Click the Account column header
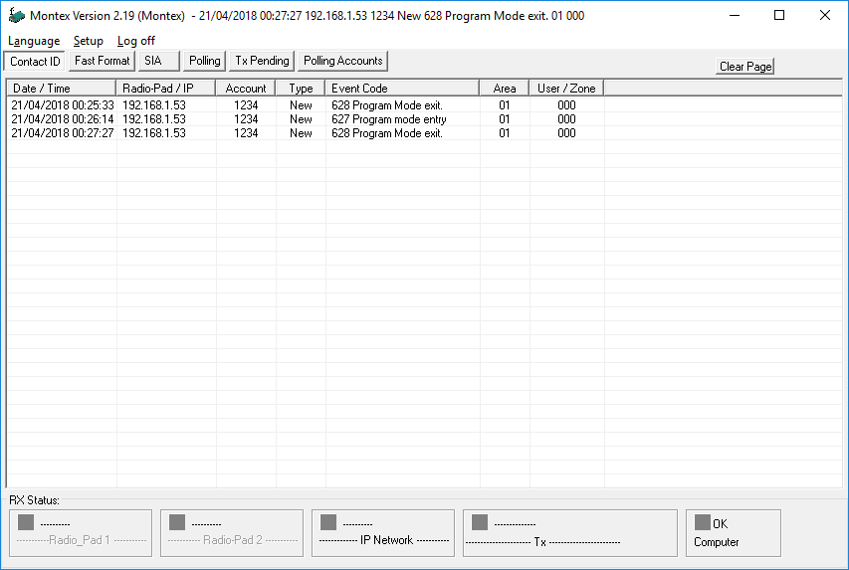 [246, 89]
